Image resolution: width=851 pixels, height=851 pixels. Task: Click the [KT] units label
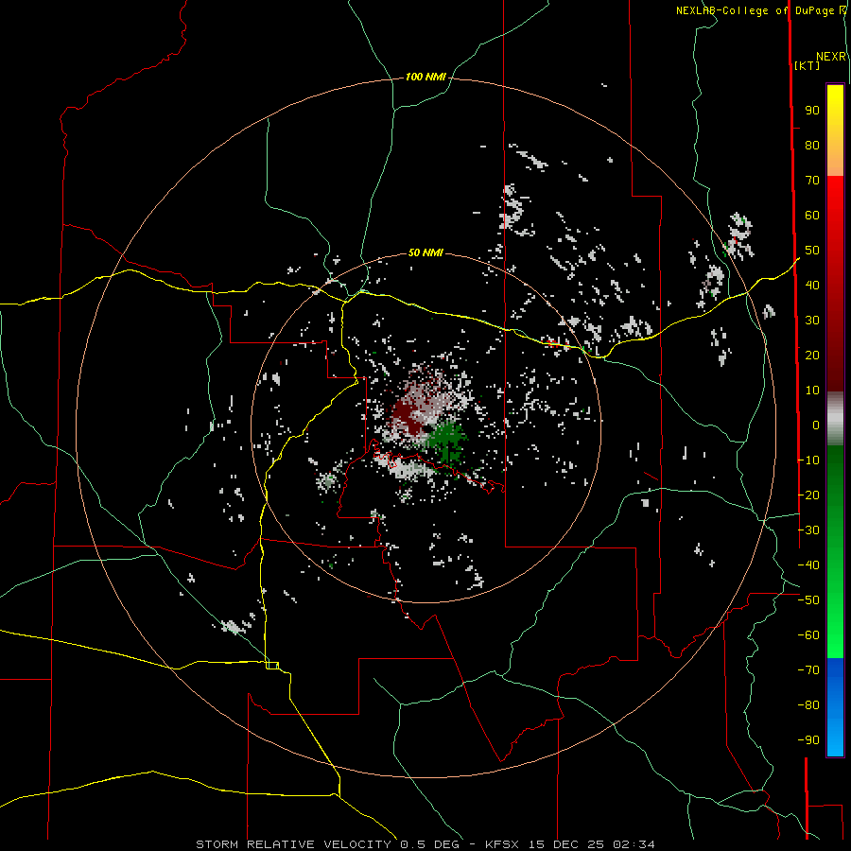808,65
